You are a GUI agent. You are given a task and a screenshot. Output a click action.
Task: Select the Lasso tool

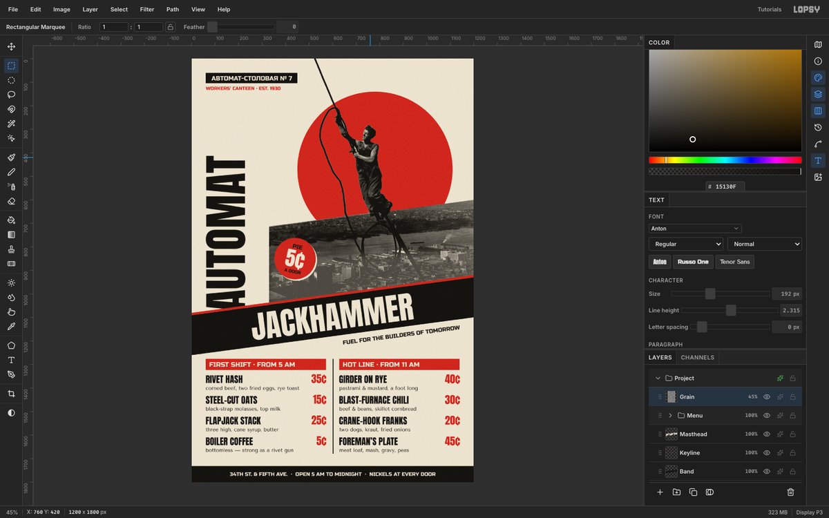pos(11,95)
